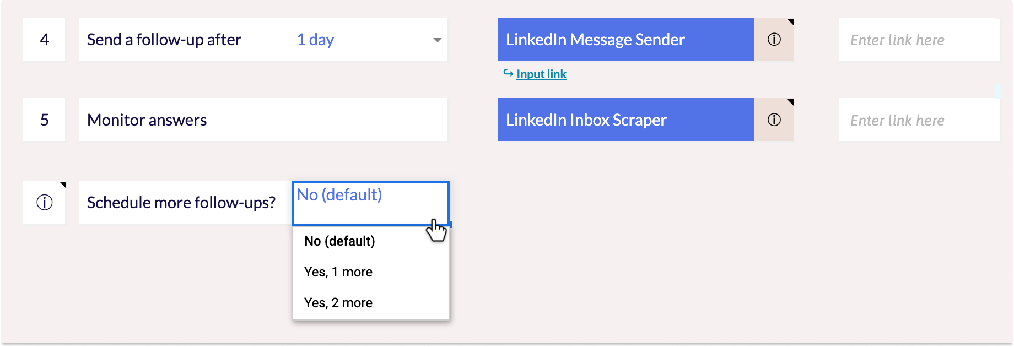Select the No (default) option
The image size is (1014, 347).
point(339,241)
